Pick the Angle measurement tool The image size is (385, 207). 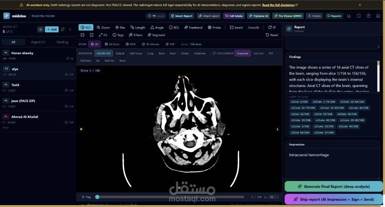(x=157, y=27)
